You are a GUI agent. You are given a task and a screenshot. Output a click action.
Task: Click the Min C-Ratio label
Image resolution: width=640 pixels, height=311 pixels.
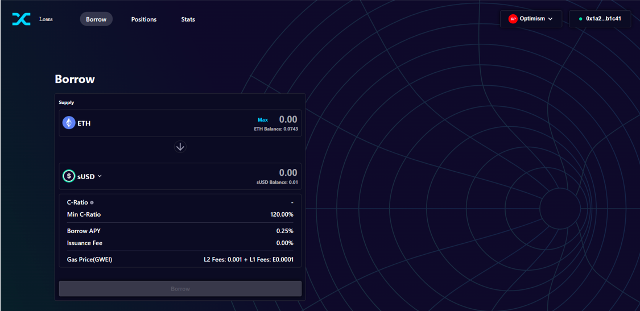pos(84,214)
